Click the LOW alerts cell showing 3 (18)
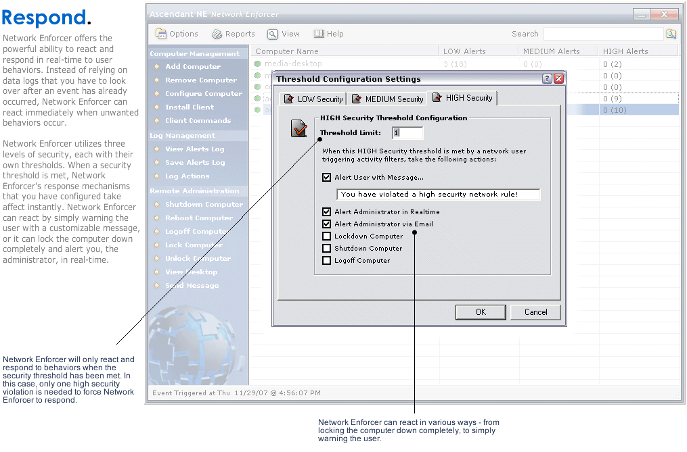Screen dimensions: 687x452 455,64
